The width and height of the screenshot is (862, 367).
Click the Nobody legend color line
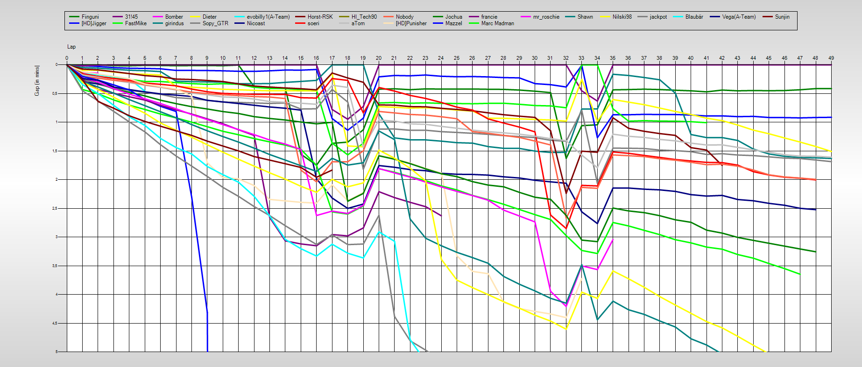coord(389,17)
